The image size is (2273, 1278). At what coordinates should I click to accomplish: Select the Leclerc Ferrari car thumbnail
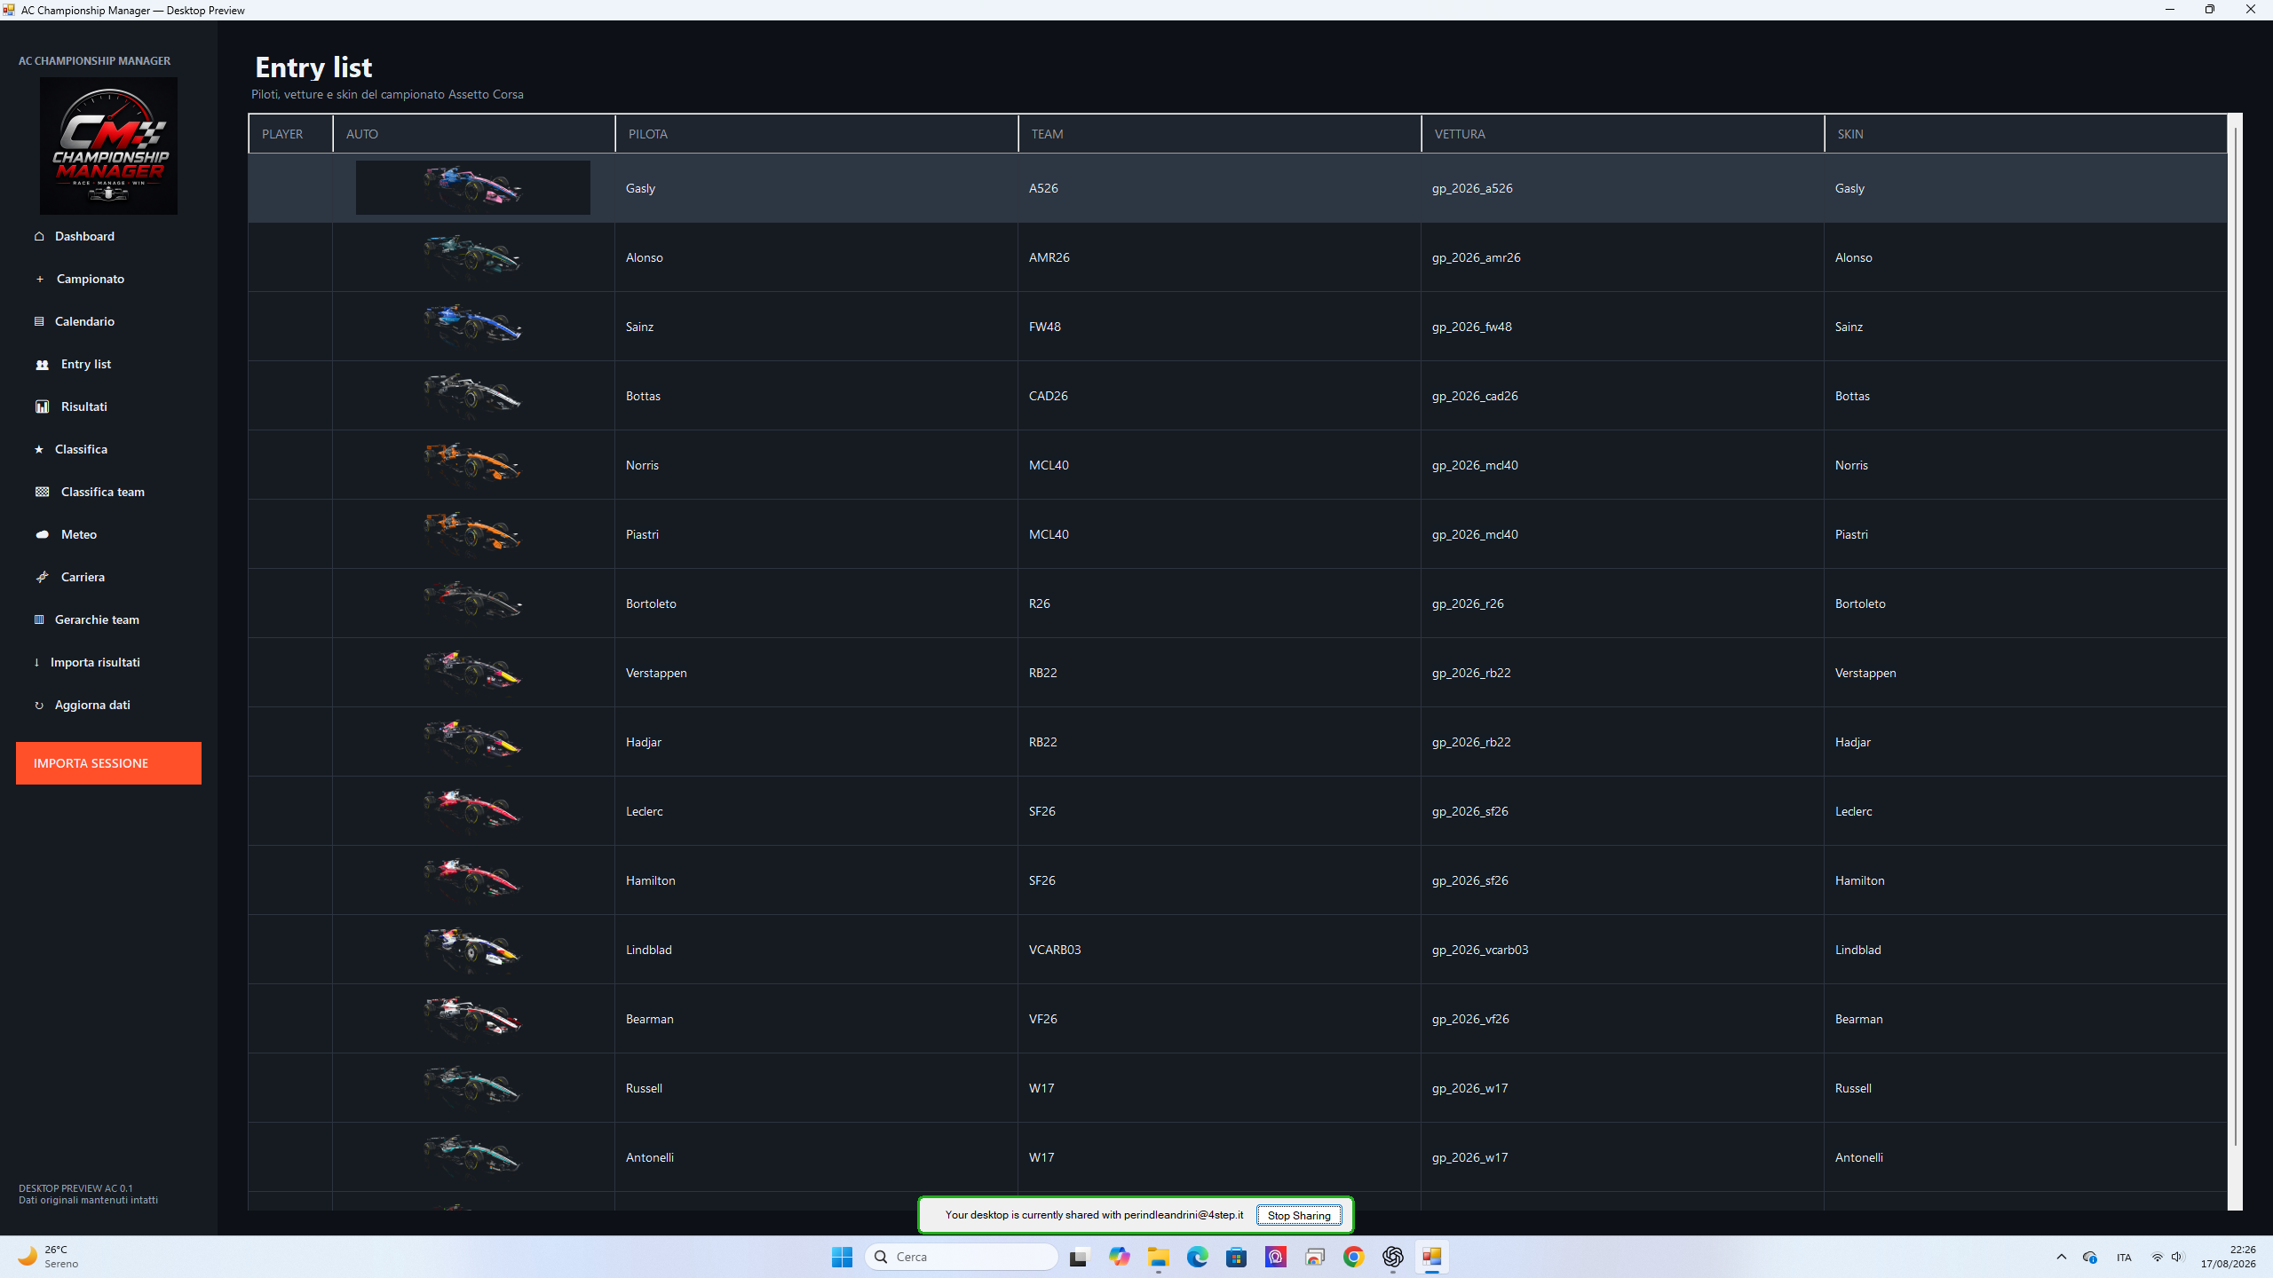click(x=472, y=810)
